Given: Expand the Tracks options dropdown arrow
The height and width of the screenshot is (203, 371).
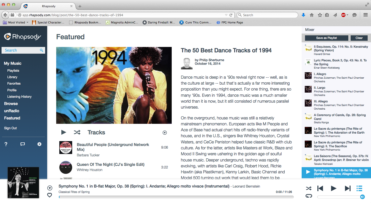Looking at the screenshot, I should coord(165,133).
